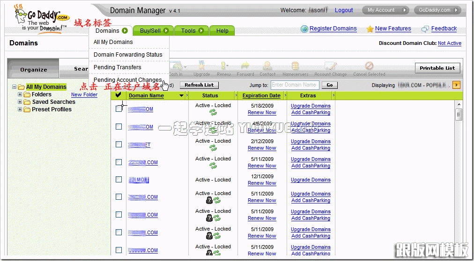Screen dimensions: 474x261
Task: Click the Upgrade star toolbar icon
Action: pyautogui.click(x=201, y=65)
